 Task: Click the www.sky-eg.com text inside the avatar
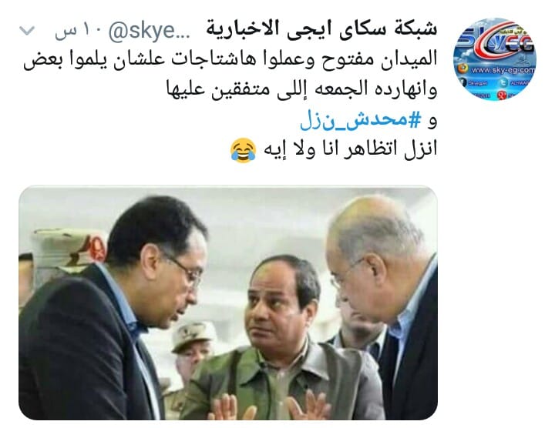pos(503,70)
